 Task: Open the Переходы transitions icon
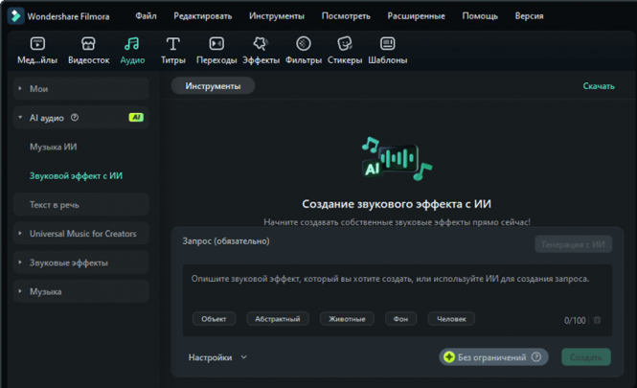point(216,44)
